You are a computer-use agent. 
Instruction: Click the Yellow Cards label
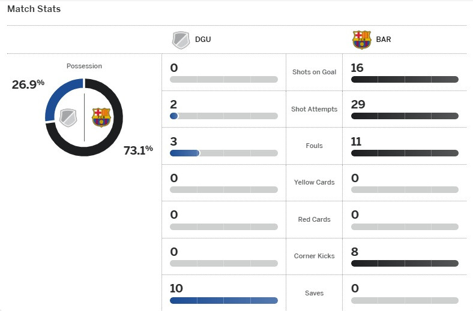314,182
